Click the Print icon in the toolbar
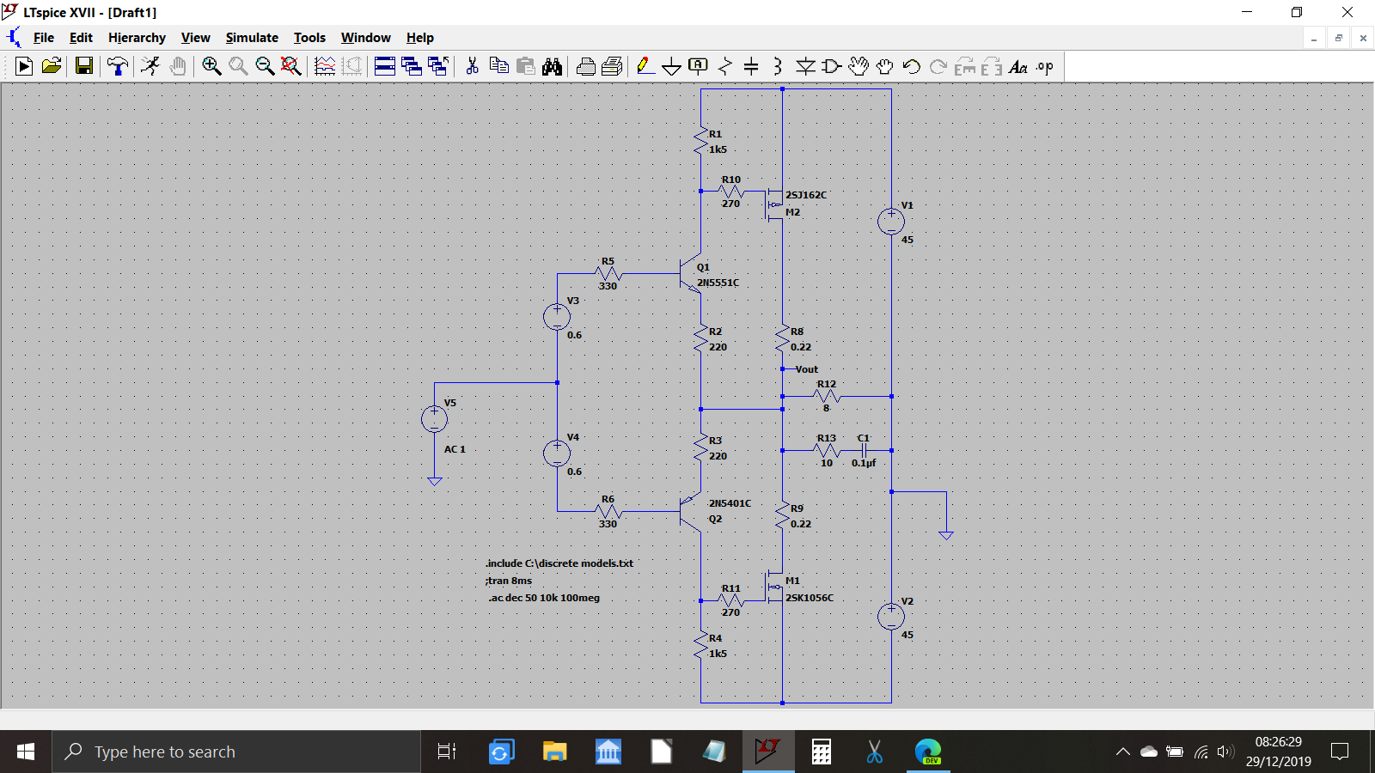 coord(586,66)
